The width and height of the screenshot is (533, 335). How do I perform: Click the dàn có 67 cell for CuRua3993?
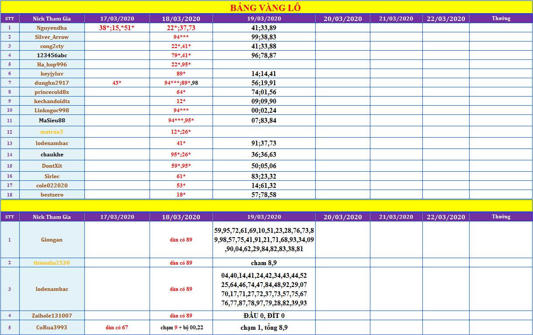pyautogui.click(x=117, y=328)
